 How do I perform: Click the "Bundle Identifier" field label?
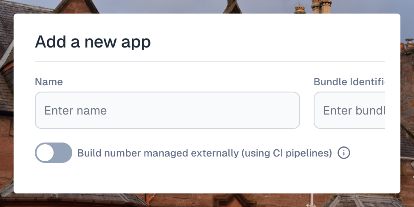349,82
